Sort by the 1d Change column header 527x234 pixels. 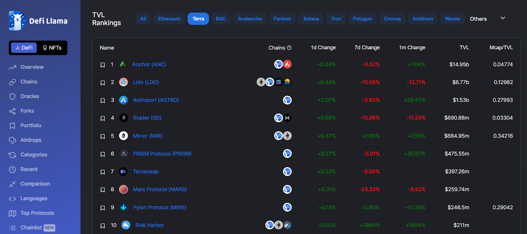323,48
